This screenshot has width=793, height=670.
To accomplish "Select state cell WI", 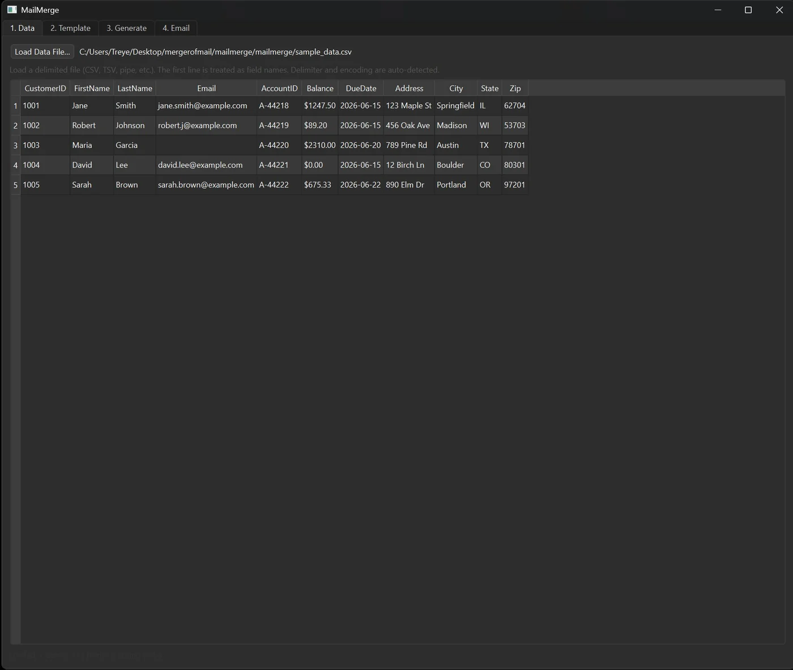I will (x=490, y=125).
